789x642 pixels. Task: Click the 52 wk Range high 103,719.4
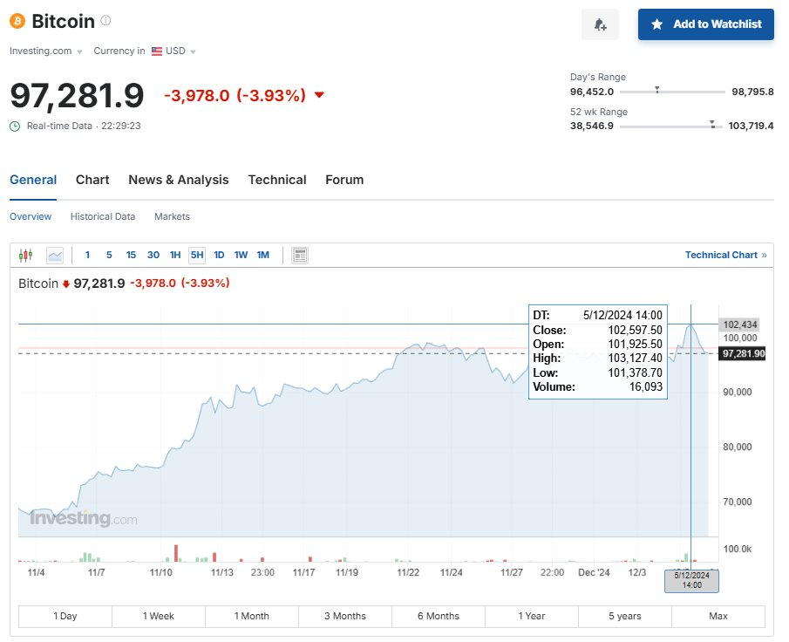pos(751,126)
